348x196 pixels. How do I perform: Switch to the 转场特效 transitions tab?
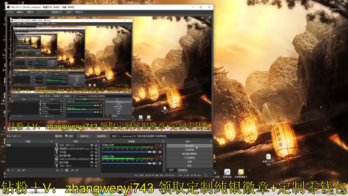tap(183, 170)
